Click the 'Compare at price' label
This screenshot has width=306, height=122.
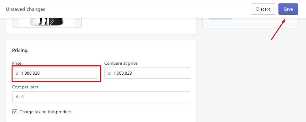pyautogui.click(x=121, y=63)
